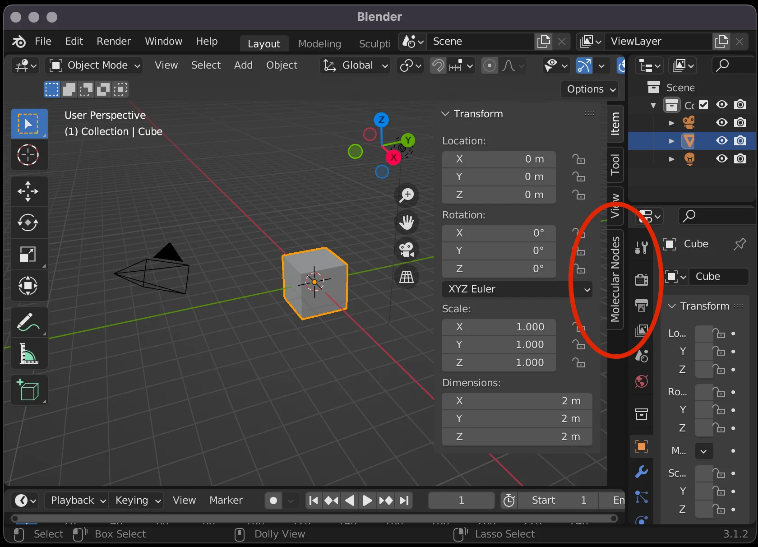Play the animation forward
This screenshot has height=547, width=758.
(x=367, y=501)
